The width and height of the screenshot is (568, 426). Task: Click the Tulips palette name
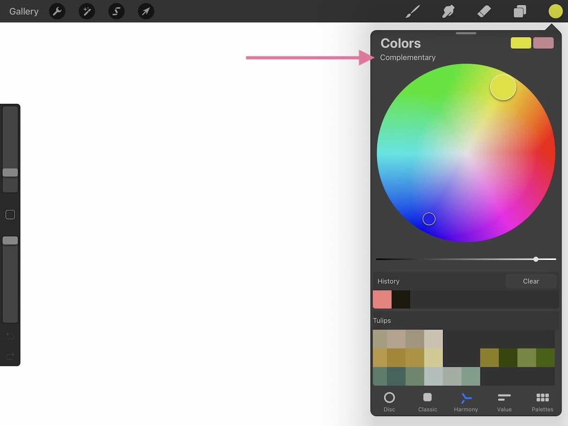[382, 320]
